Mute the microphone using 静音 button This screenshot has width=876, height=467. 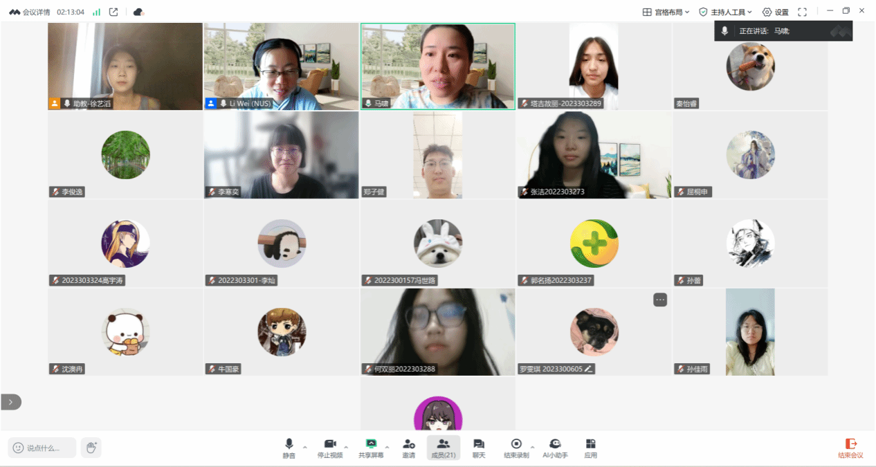click(289, 447)
